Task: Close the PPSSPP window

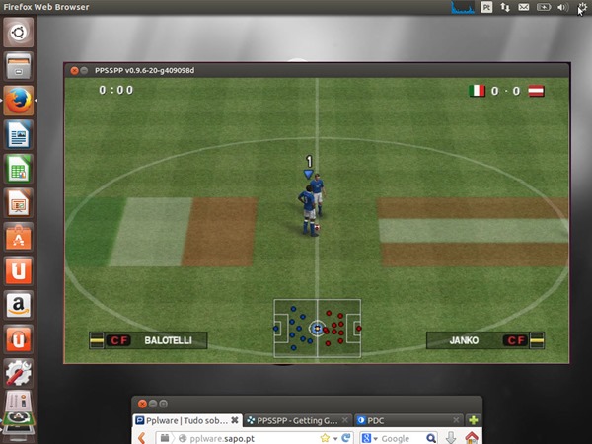Action: pos(74,71)
